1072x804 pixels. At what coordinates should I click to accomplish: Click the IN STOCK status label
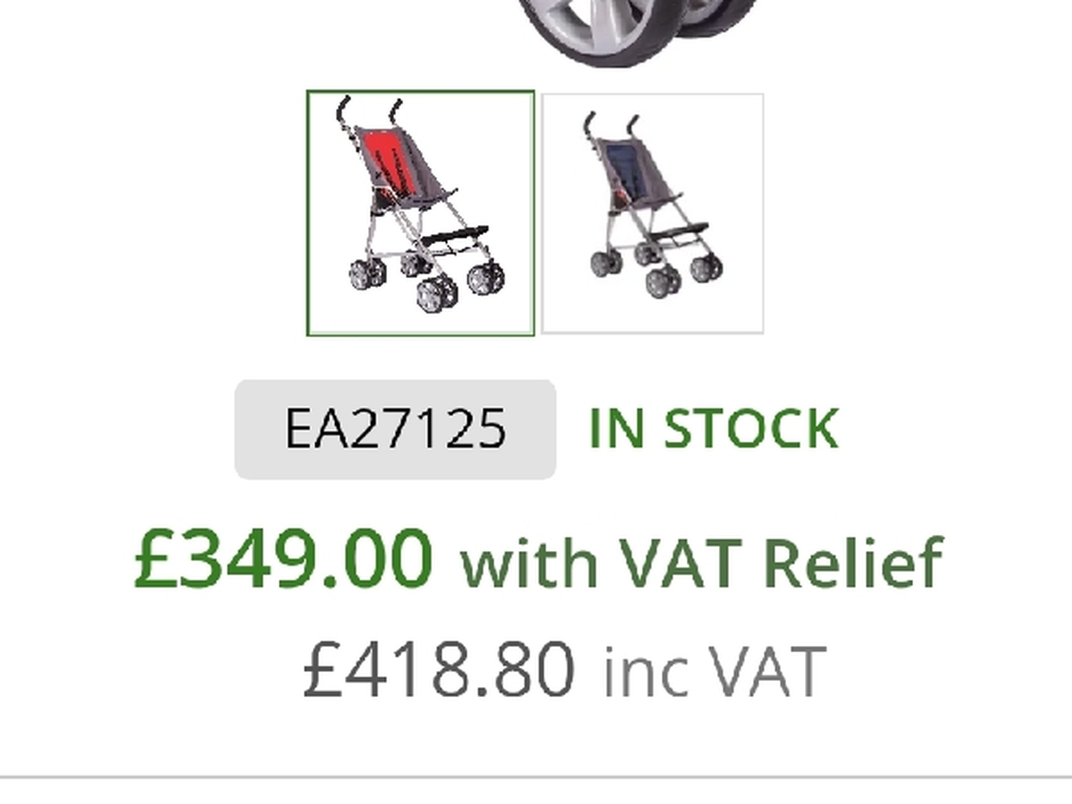714,429
